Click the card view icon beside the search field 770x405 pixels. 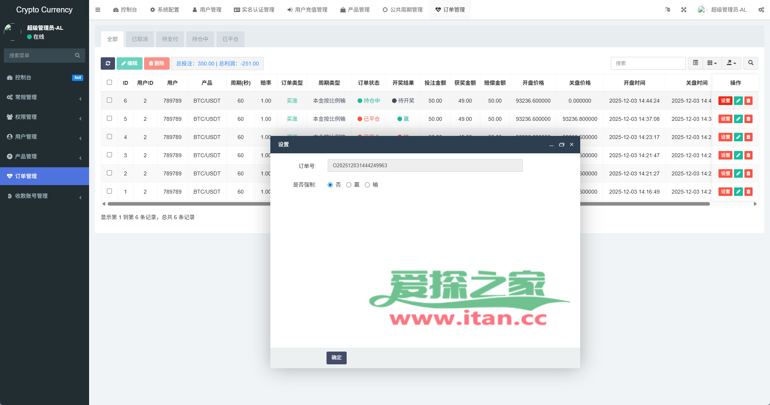tap(695, 63)
